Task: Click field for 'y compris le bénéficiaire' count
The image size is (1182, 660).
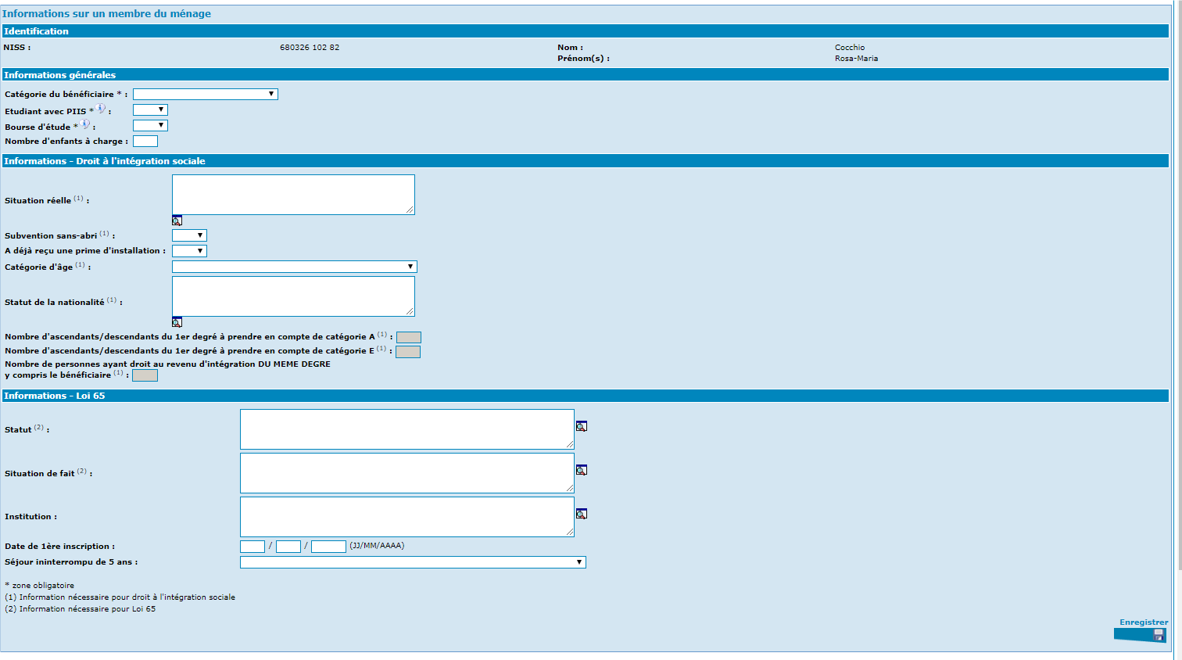Action: click(145, 375)
